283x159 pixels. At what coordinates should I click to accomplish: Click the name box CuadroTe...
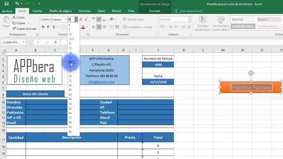11,42
